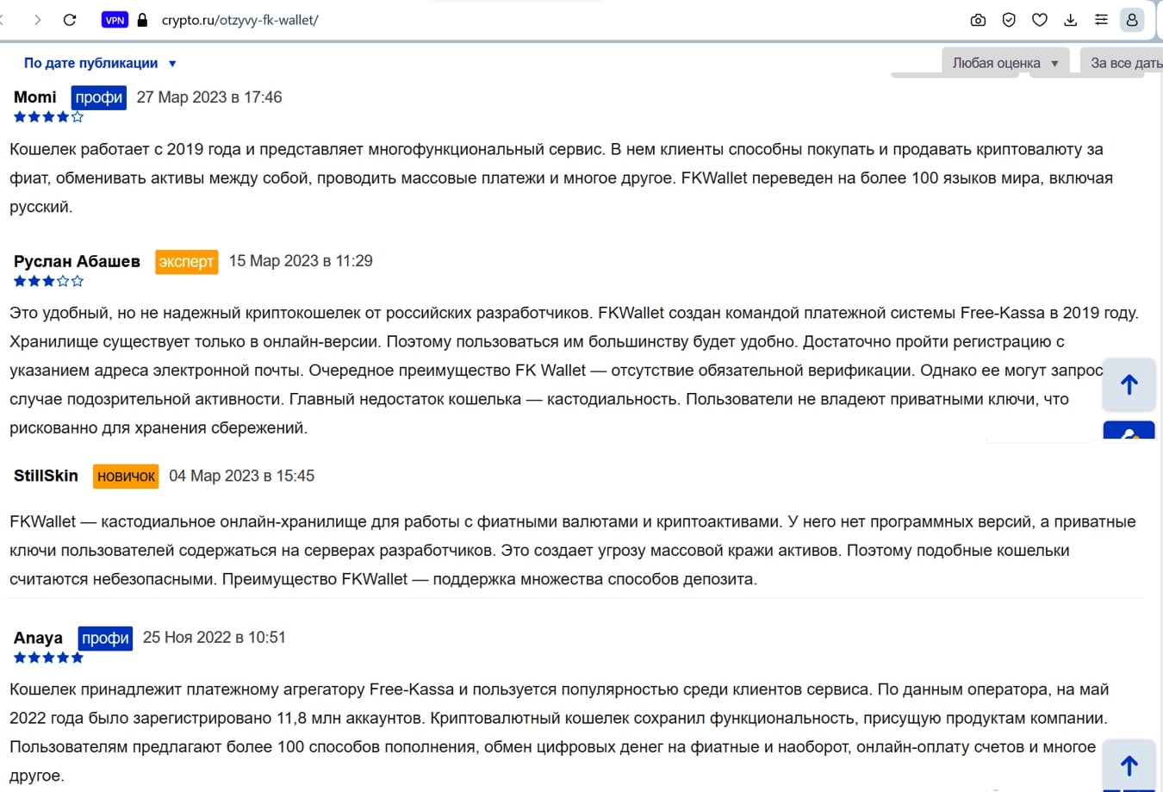Click the lower up-arrow button near Anaya review
1163x792 pixels.
[x=1129, y=765]
